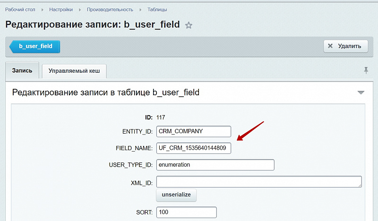Click the empty XML_ID text area
Image resolution: width=378 pixels, height=221 pixels.
(x=259, y=182)
